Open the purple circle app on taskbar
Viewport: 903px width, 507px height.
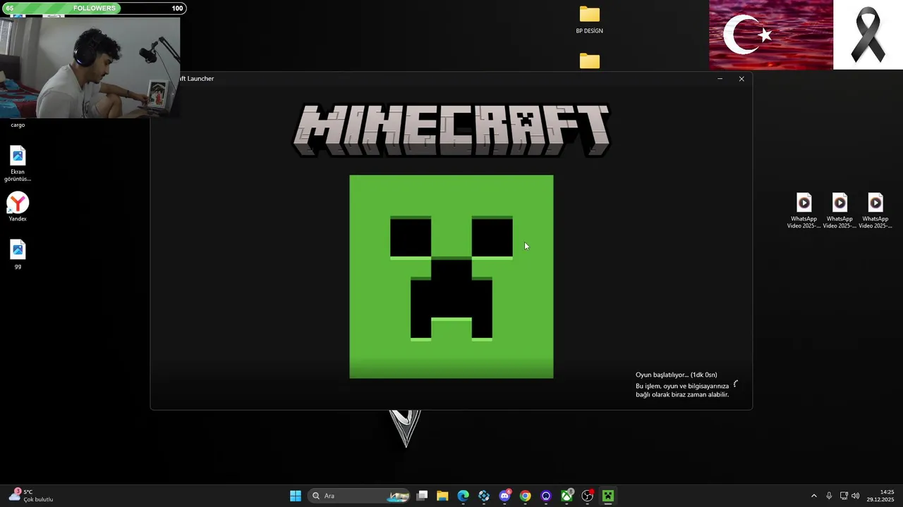[546, 496]
